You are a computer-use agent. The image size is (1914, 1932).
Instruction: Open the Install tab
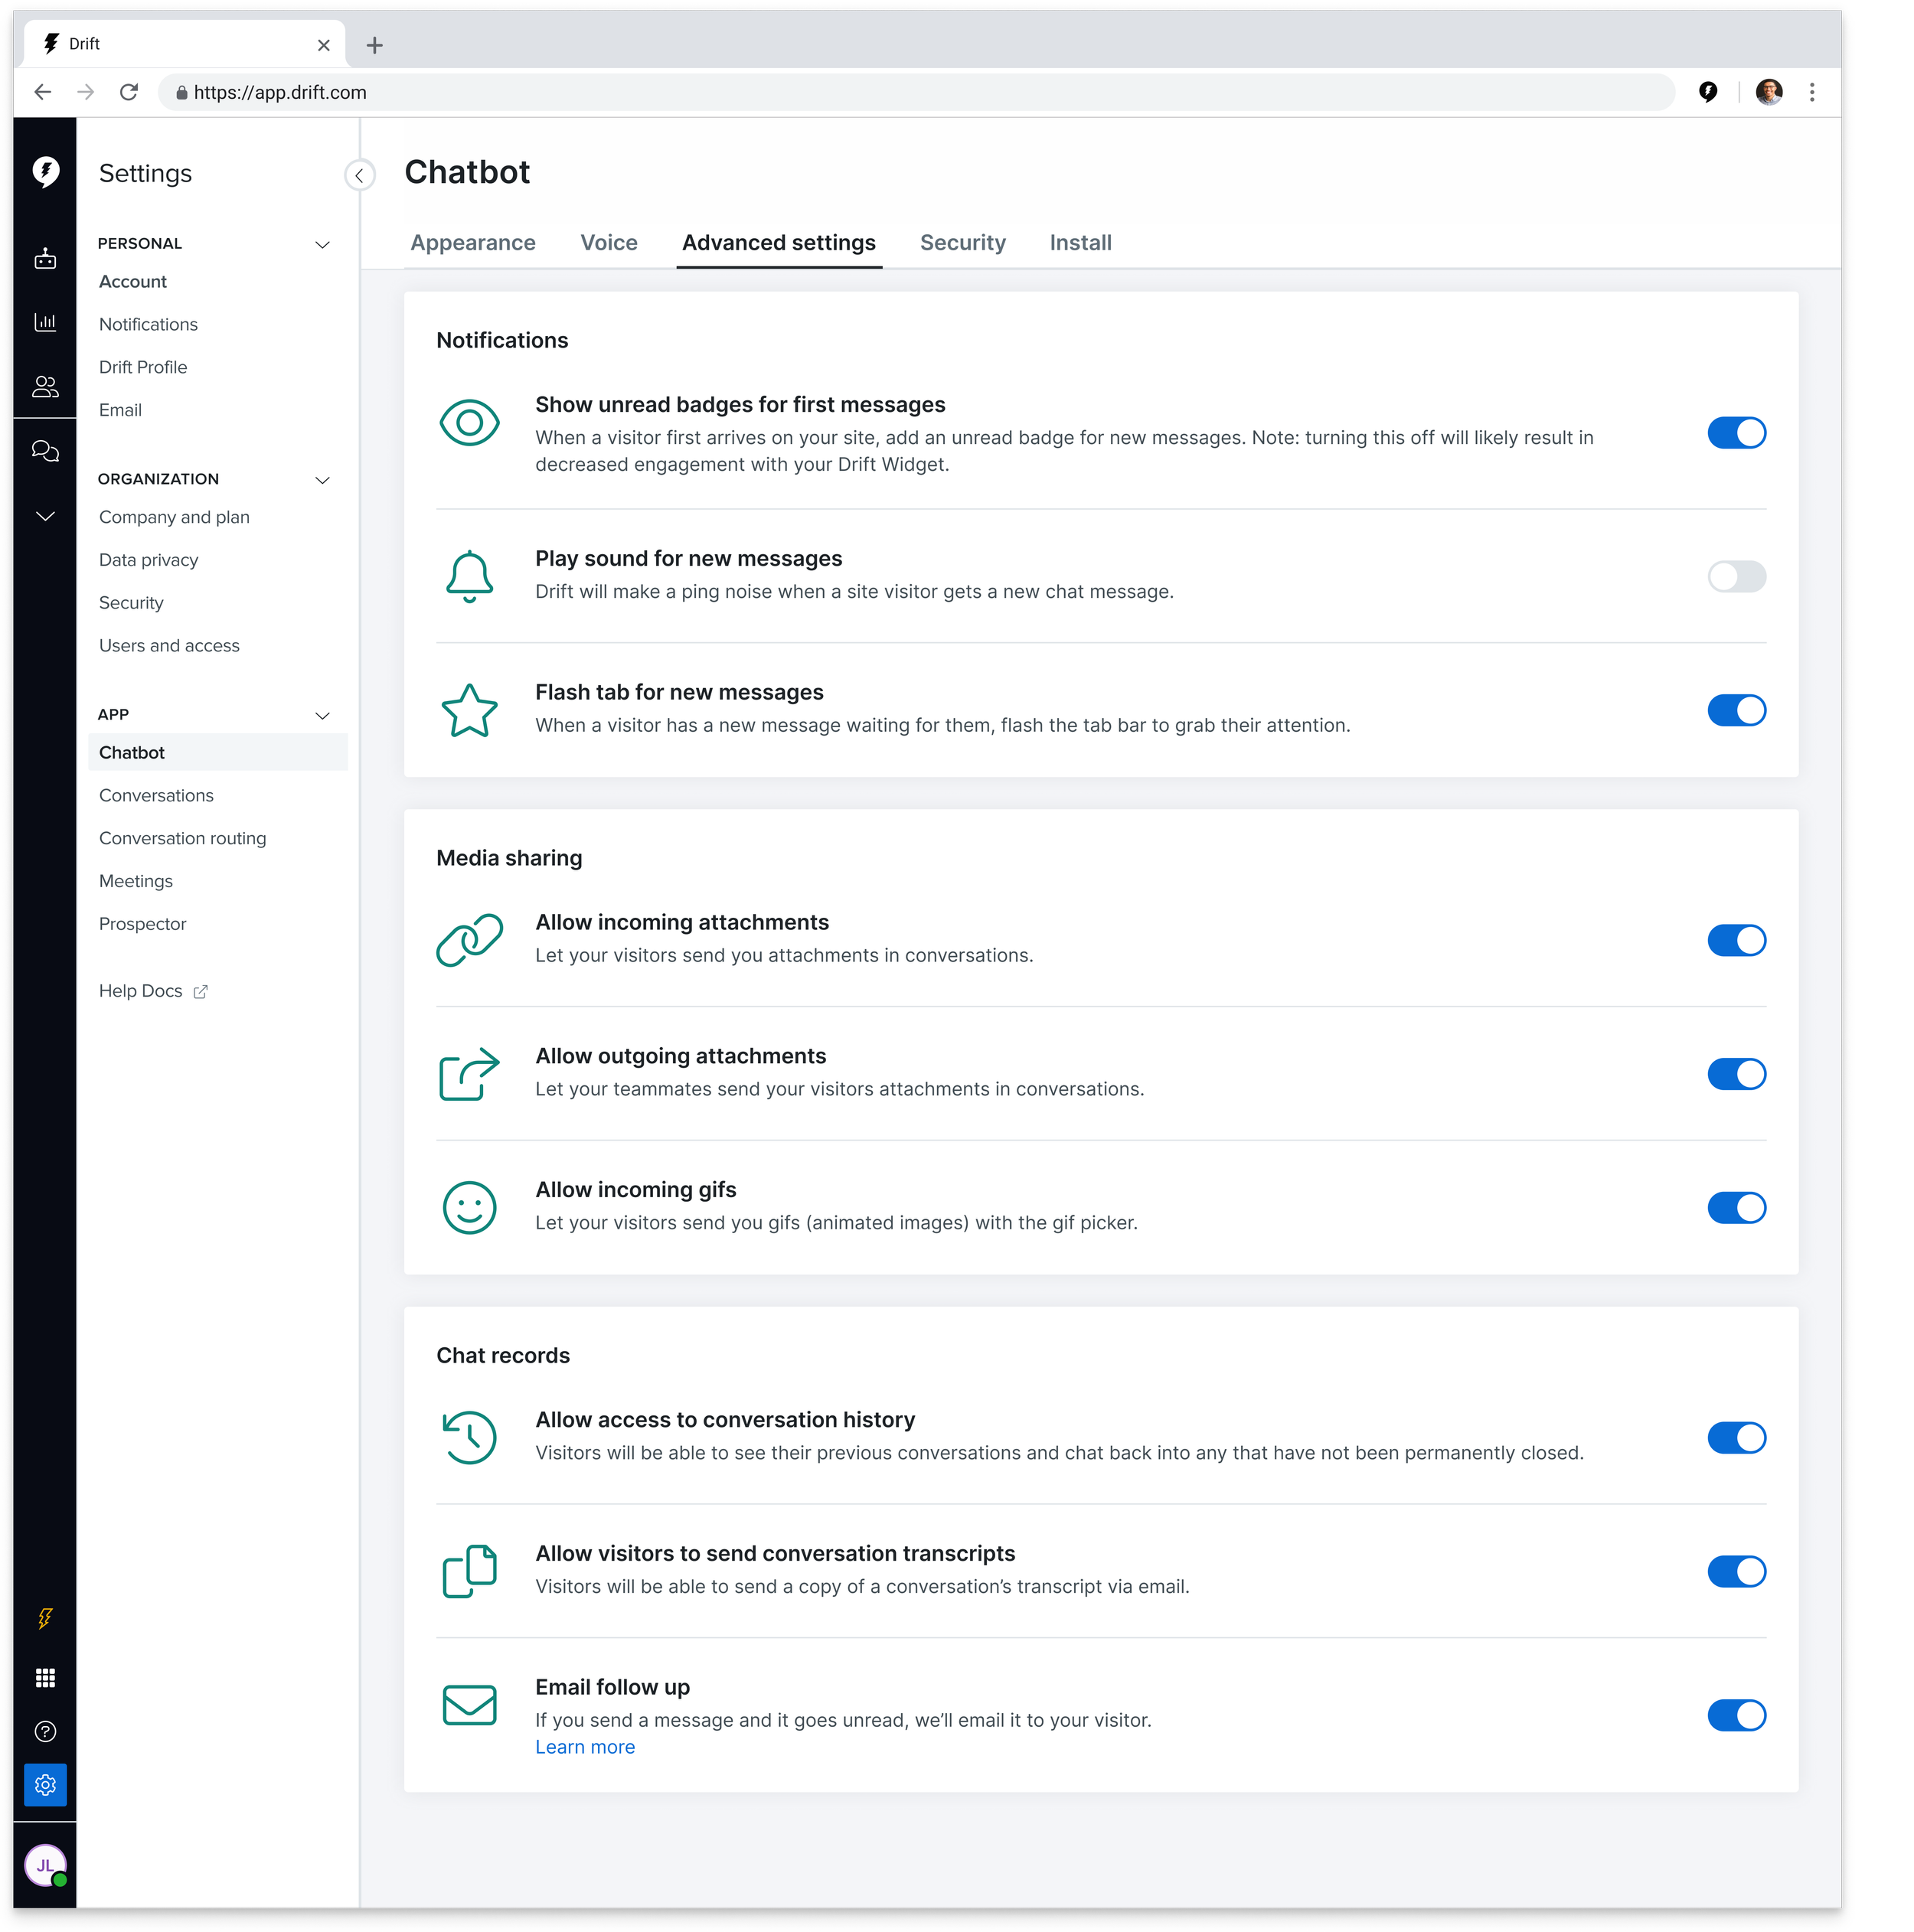pyautogui.click(x=1080, y=243)
